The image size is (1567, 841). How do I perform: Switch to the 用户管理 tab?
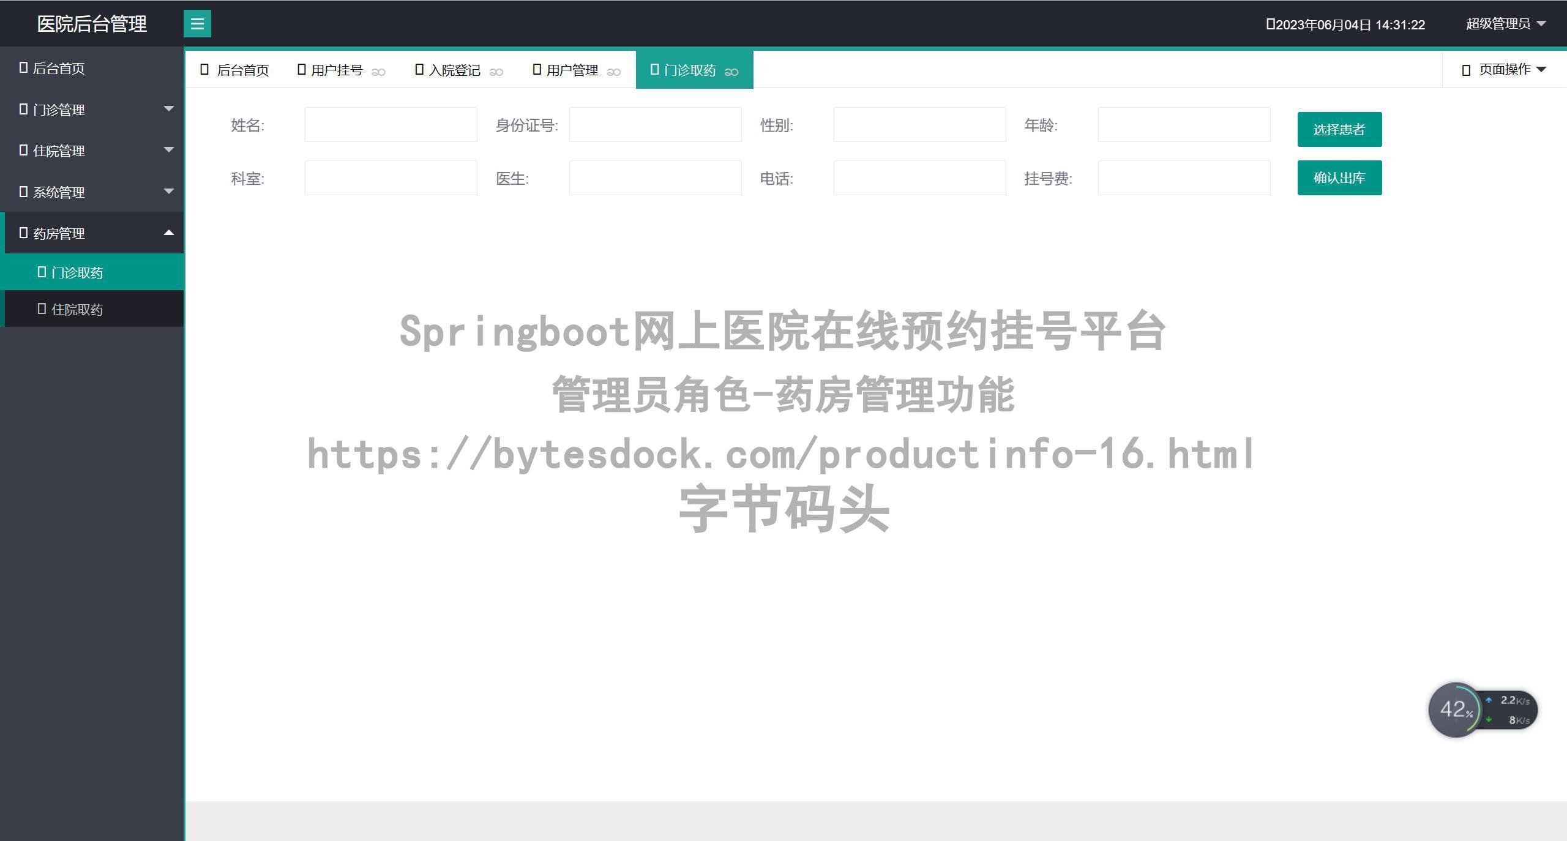point(577,70)
